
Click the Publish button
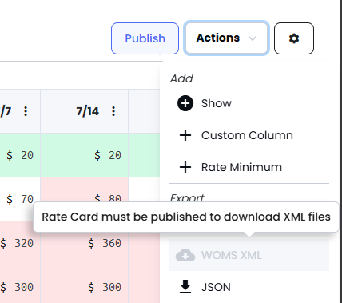(145, 38)
